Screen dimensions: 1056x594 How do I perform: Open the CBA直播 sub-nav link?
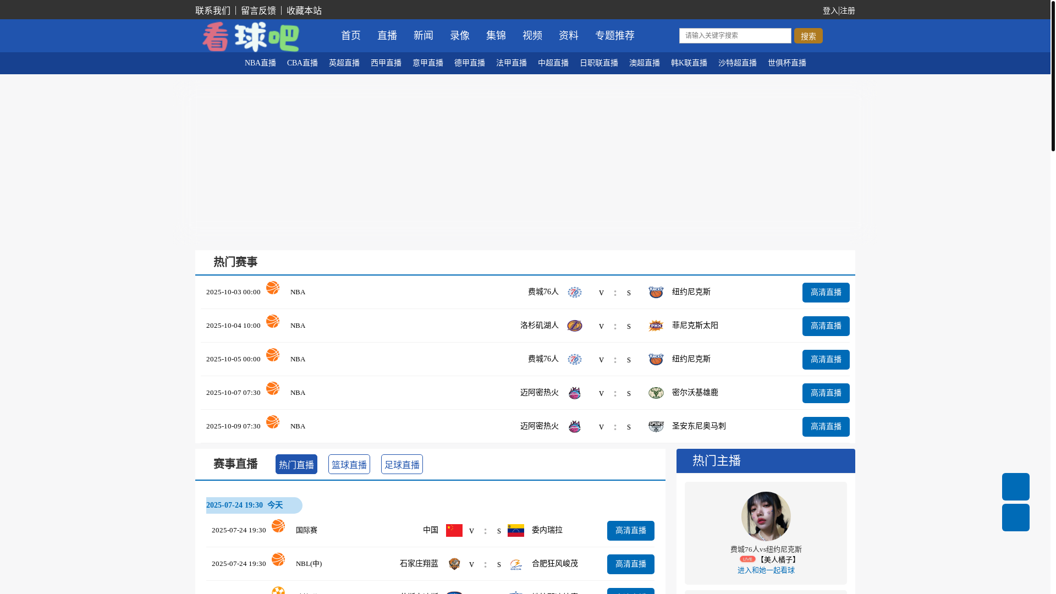tap(302, 63)
